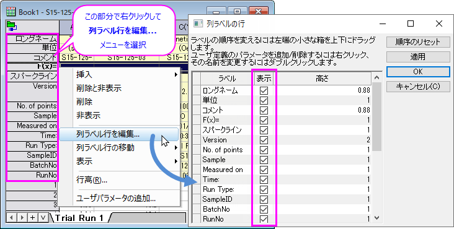Toggle the Sample display checkbox
The width and height of the screenshot is (454, 229).
(x=264, y=160)
